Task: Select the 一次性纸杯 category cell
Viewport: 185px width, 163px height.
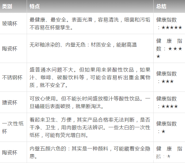Action: (x=13, y=128)
